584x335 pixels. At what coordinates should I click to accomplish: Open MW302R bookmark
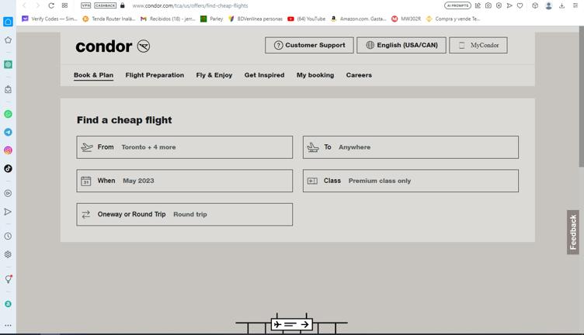click(406, 19)
